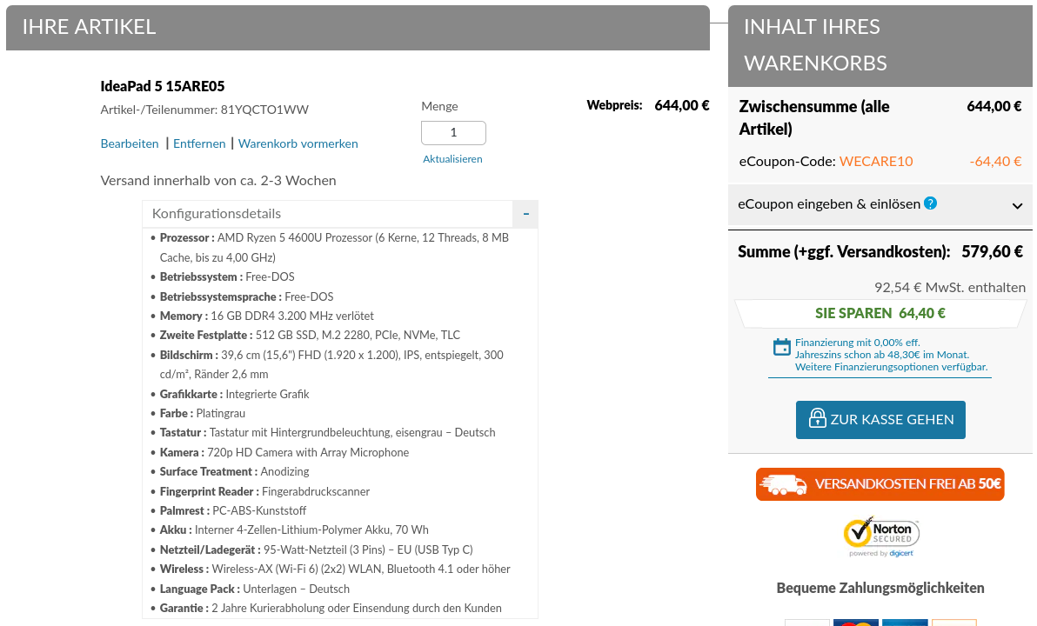This screenshot has width=1037, height=626.
Task: Click the Palmrest PC-ABS-Kunststoff entry
Action: [x=233, y=510]
